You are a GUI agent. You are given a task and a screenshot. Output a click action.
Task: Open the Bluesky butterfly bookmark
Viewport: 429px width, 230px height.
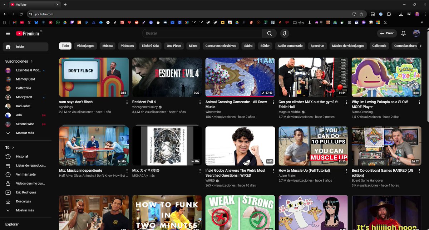[36, 22]
